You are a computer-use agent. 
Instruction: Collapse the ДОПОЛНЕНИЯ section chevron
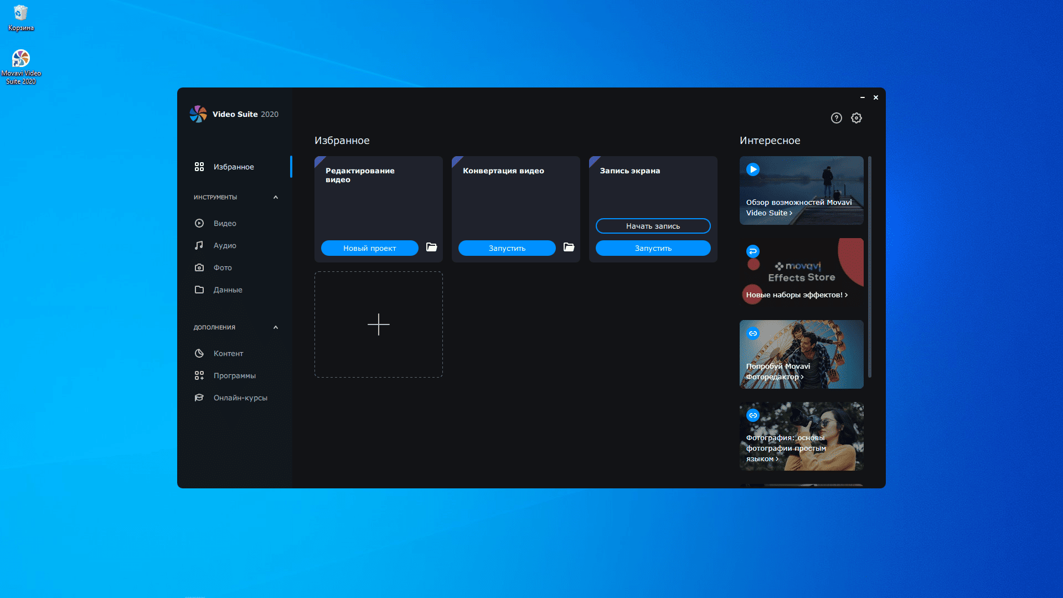276,327
